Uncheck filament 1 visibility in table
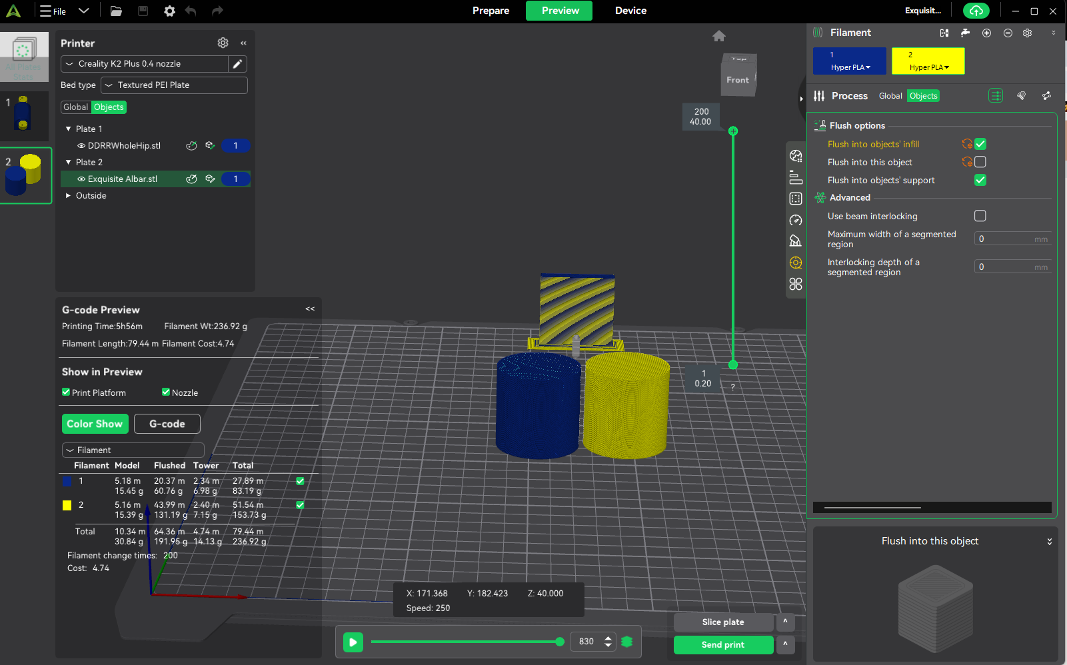The image size is (1067, 665). pos(300,480)
